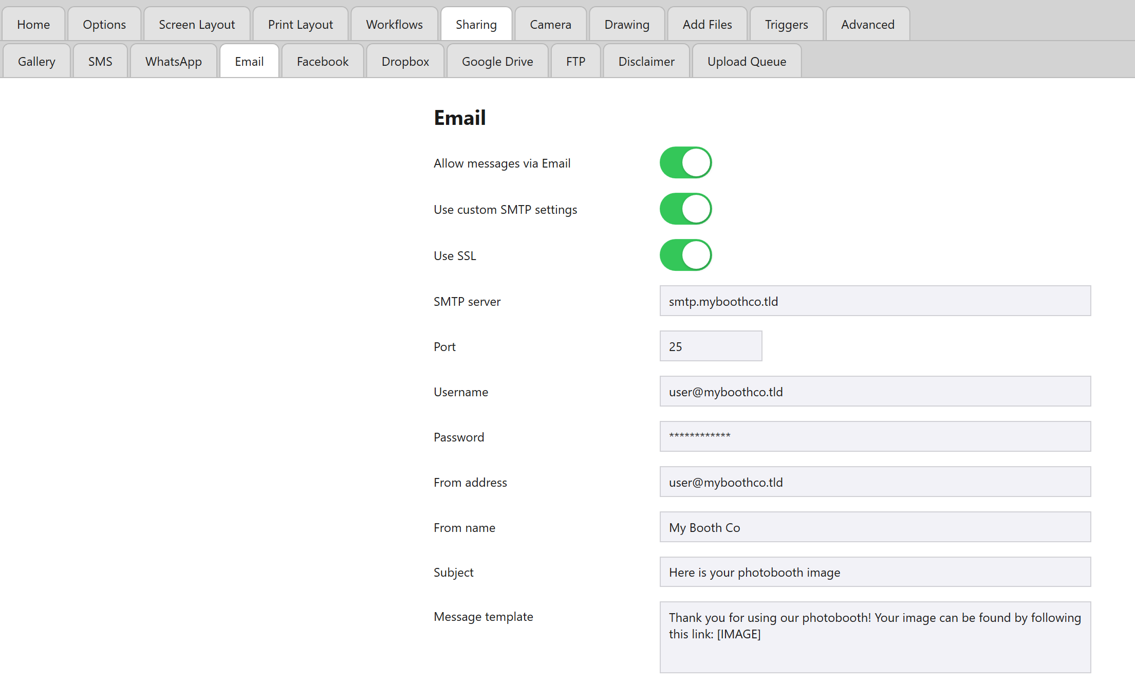Toggle the Use SSL switch
1135x681 pixels.
coord(685,255)
